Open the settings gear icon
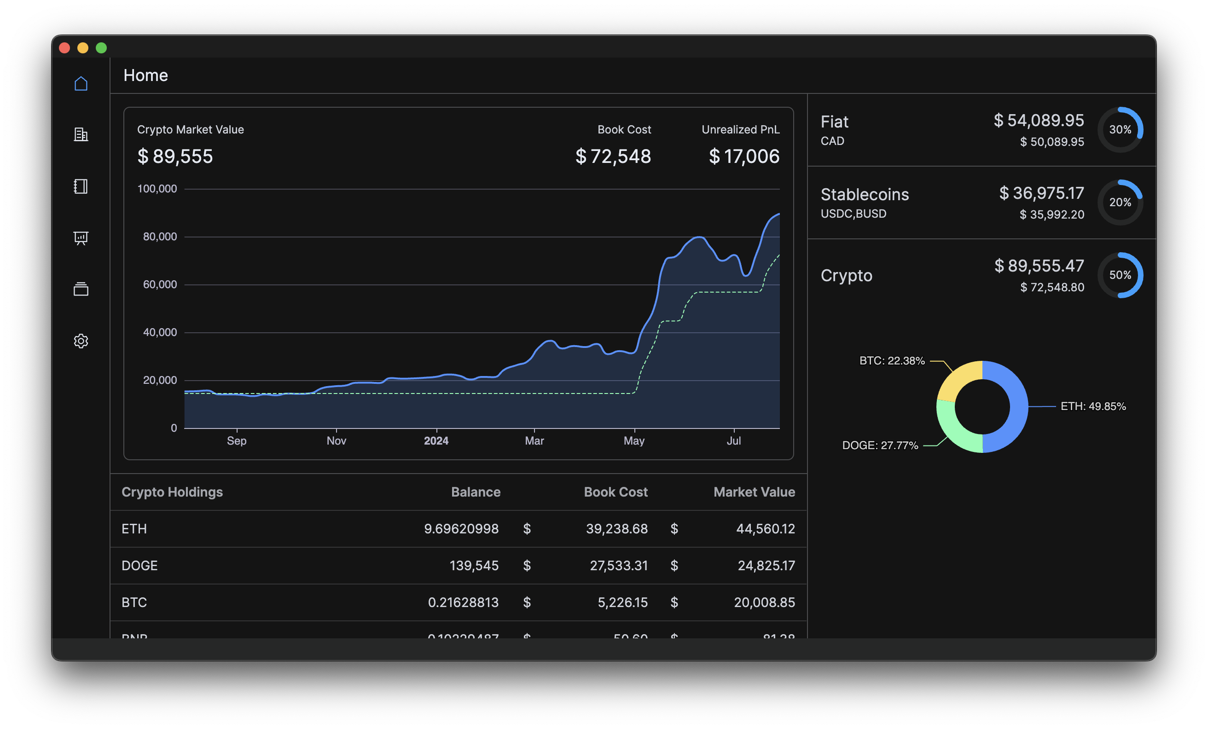This screenshot has height=729, width=1208. (x=81, y=341)
